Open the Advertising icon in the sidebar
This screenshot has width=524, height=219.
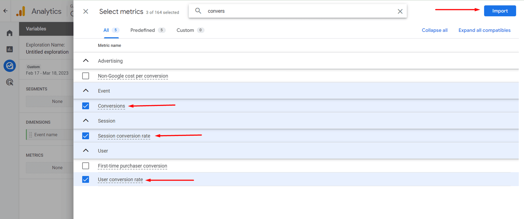click(9, 82)
